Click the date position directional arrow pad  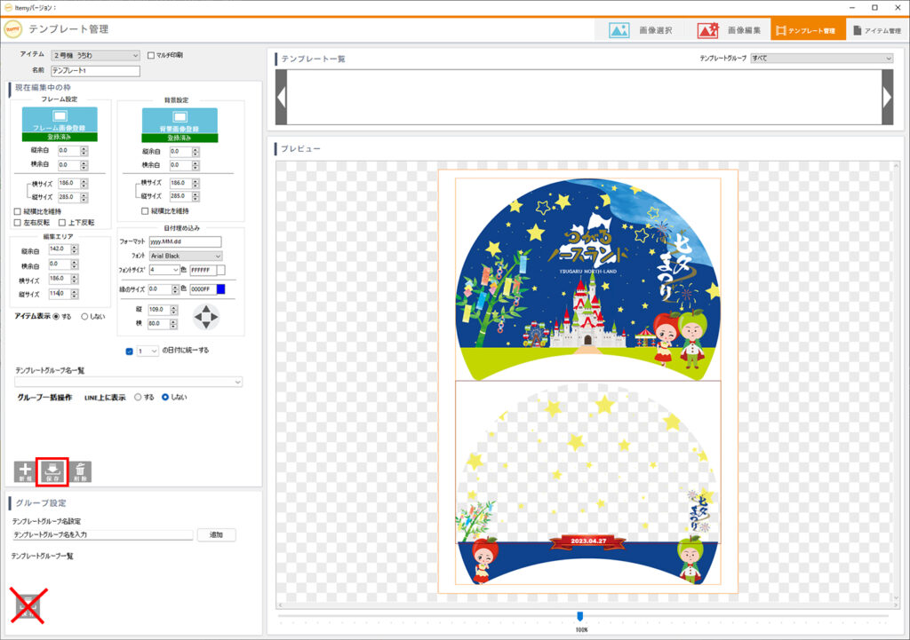tap(205, 316)
